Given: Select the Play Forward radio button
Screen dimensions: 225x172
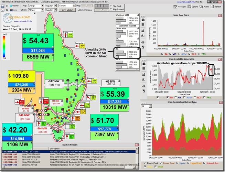Looking at the screenshot, I should coord(111,9).
